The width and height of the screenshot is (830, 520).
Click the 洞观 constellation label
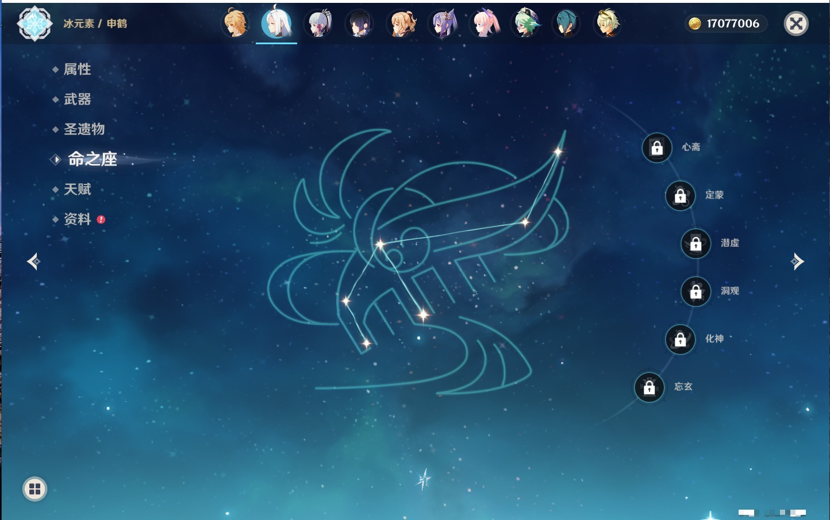(730, 291)
